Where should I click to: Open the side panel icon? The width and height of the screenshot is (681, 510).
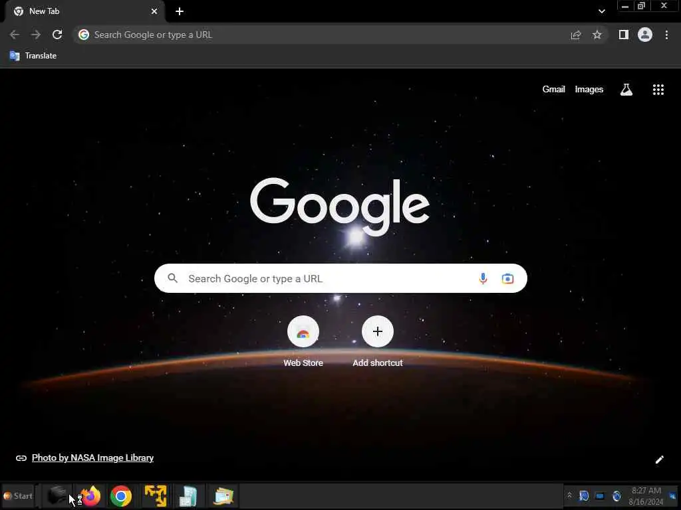pyautogui.click(x=624, y=35)
